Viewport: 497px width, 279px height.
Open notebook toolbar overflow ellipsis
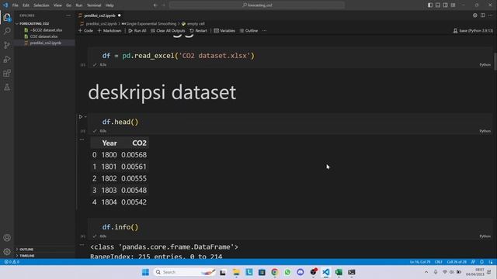264,31
